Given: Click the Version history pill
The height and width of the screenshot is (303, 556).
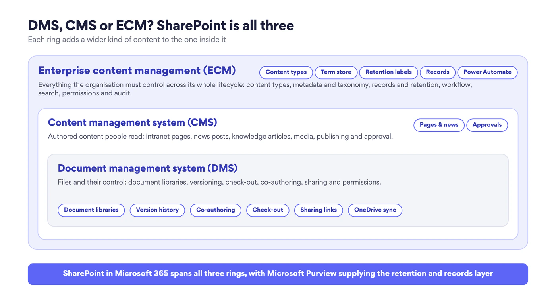Looking at the screenshot, I should coord(157,210).
